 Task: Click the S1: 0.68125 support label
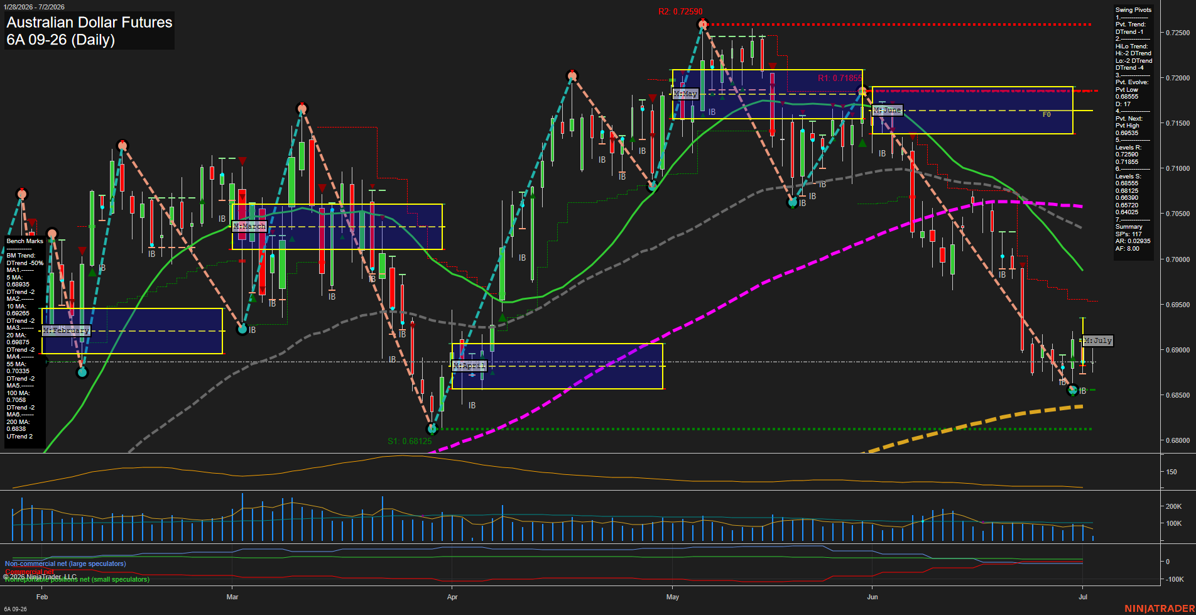tap(410, 441)
